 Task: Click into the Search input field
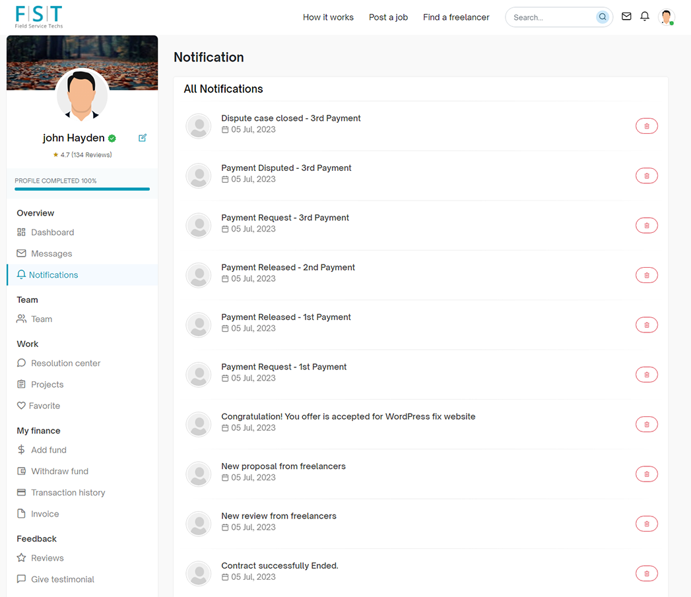click(551, 17)
